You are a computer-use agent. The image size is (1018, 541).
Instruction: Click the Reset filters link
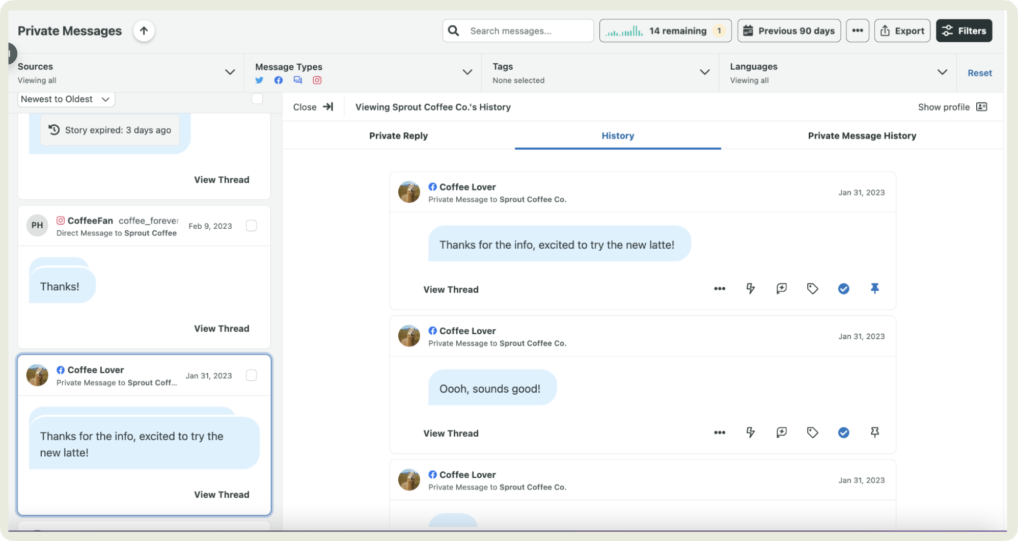(979, 73)
